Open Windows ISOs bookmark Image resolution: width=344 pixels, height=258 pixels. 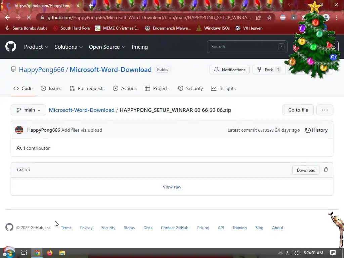click(213, 28)
